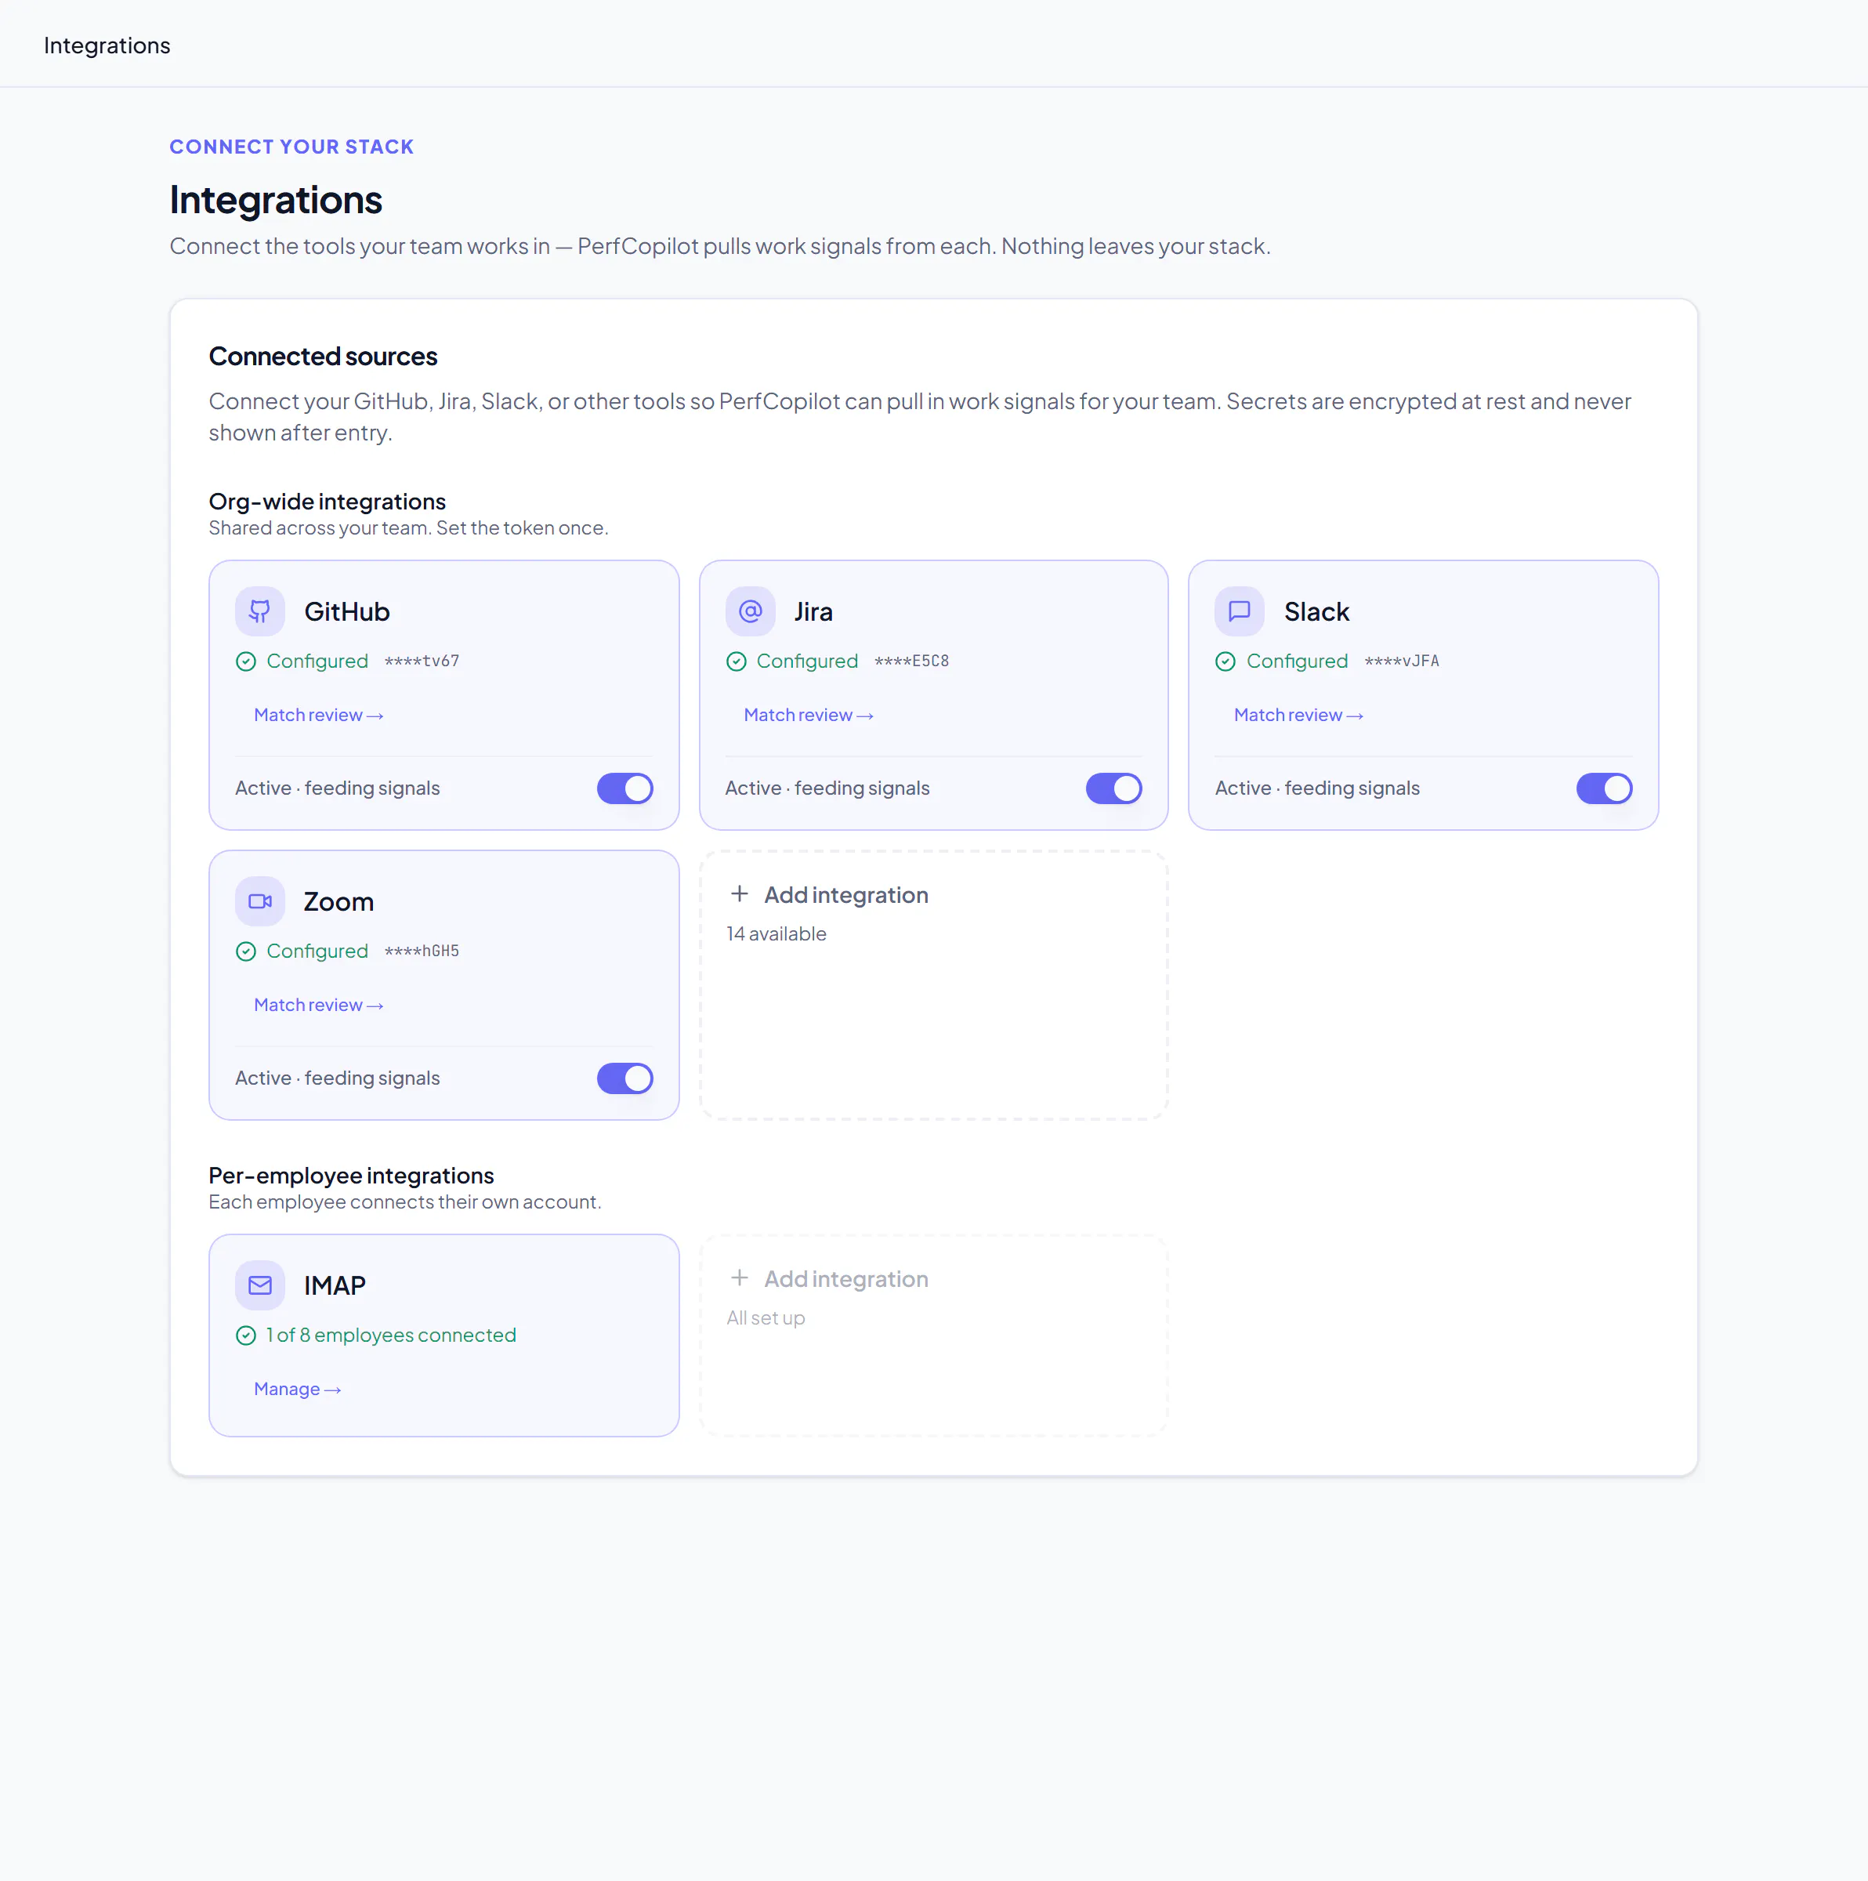The width and height of the screenshot is (1868, 1881).
Task: Turn off the Slack feeding signals toggle
Action: click(1604, 788)
